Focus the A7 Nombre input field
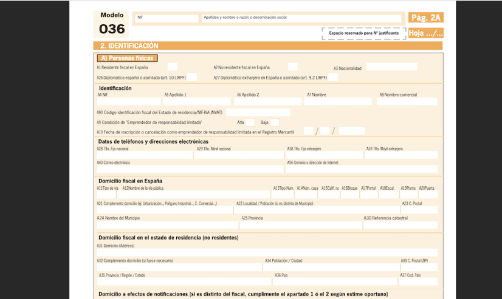 (x=340, y=101)
